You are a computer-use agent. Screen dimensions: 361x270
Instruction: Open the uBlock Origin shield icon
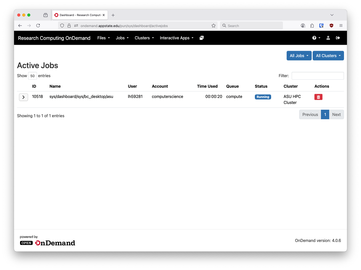tap(331, 26)
